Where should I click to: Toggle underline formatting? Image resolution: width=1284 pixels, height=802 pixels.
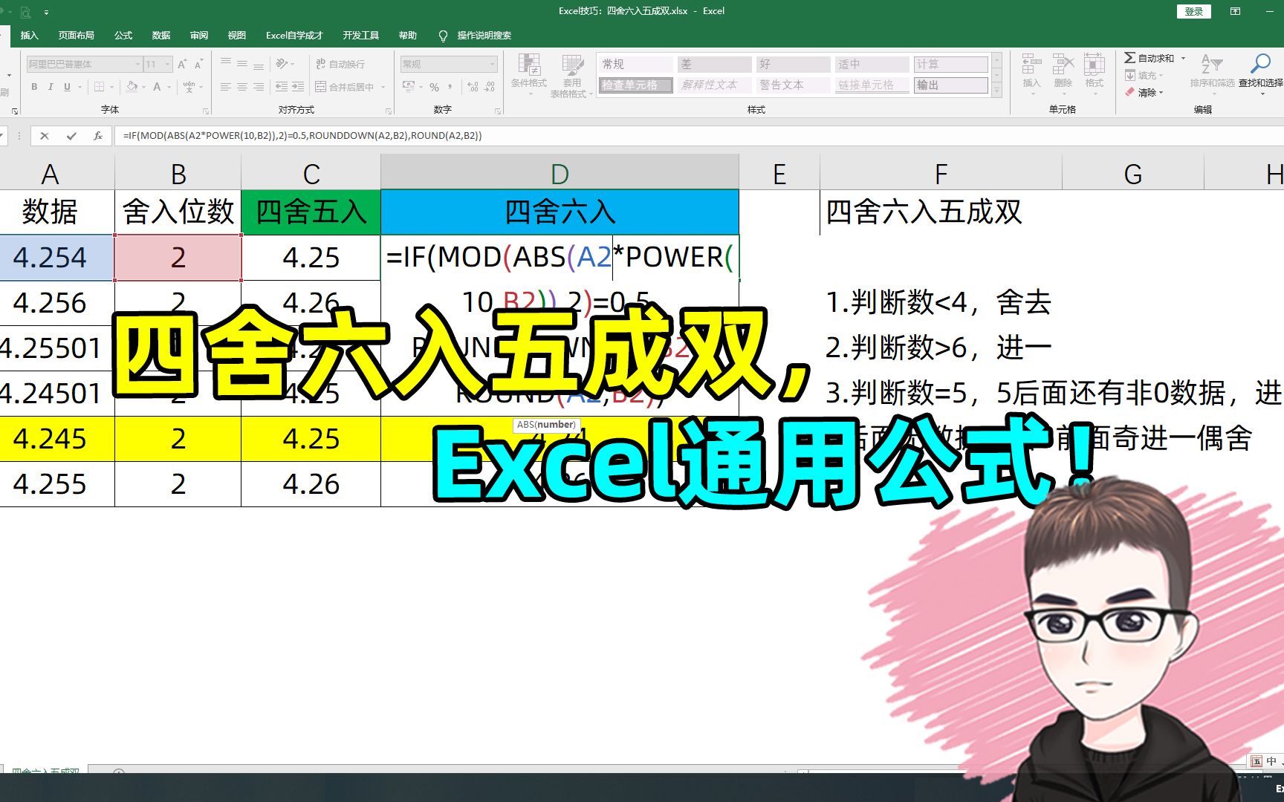tap(65, 87)
